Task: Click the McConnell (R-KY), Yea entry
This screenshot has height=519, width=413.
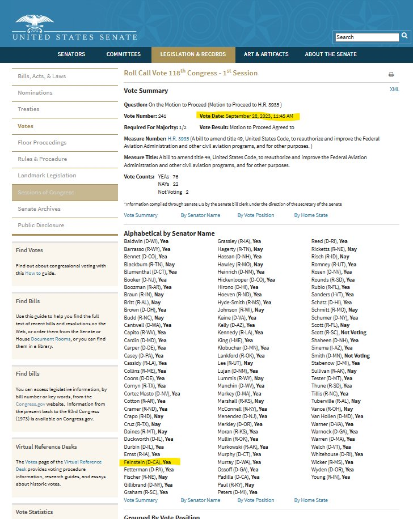Action: pos(242,409)
